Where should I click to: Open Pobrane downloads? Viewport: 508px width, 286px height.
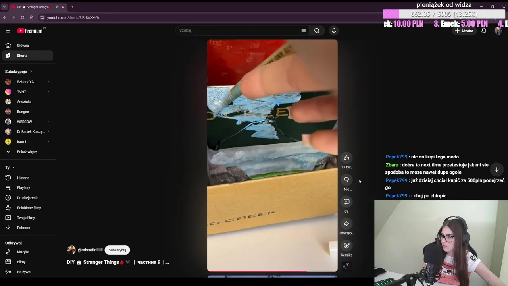pos(27,228)
